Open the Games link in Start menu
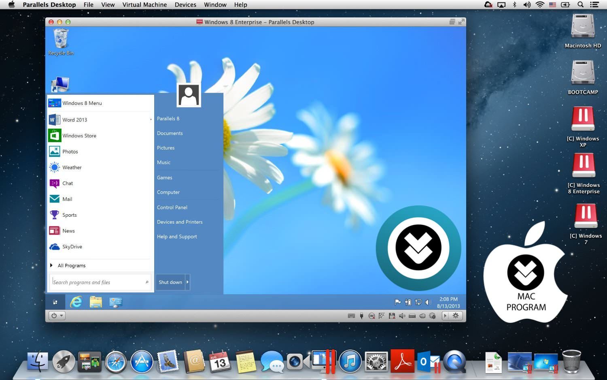607x380 pixels. point(165,177)
